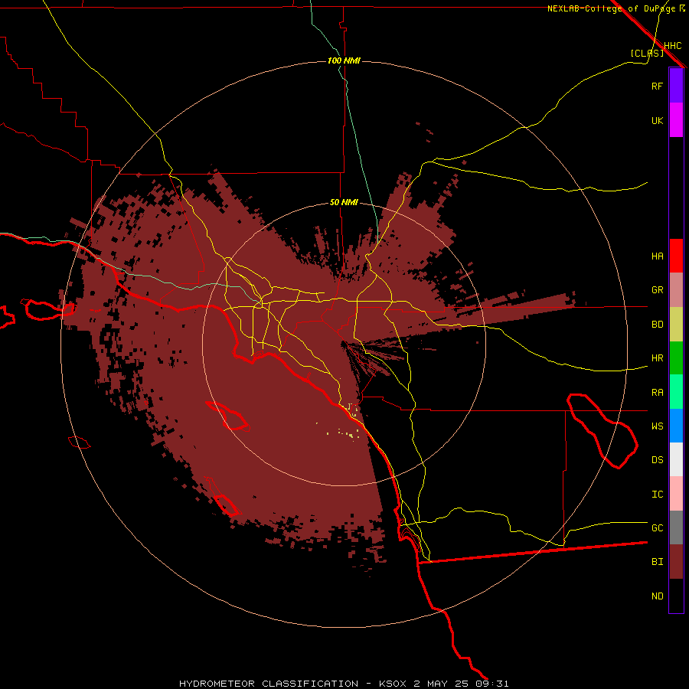Click the HHC product code text

[672, 46]
